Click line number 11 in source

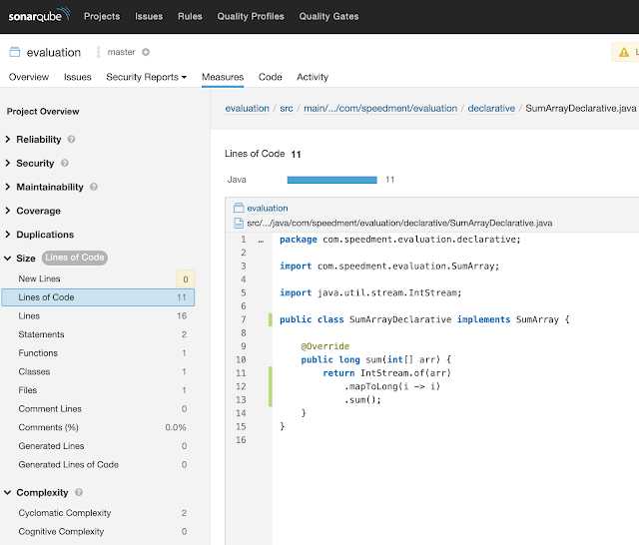click(x=241, y=373)
